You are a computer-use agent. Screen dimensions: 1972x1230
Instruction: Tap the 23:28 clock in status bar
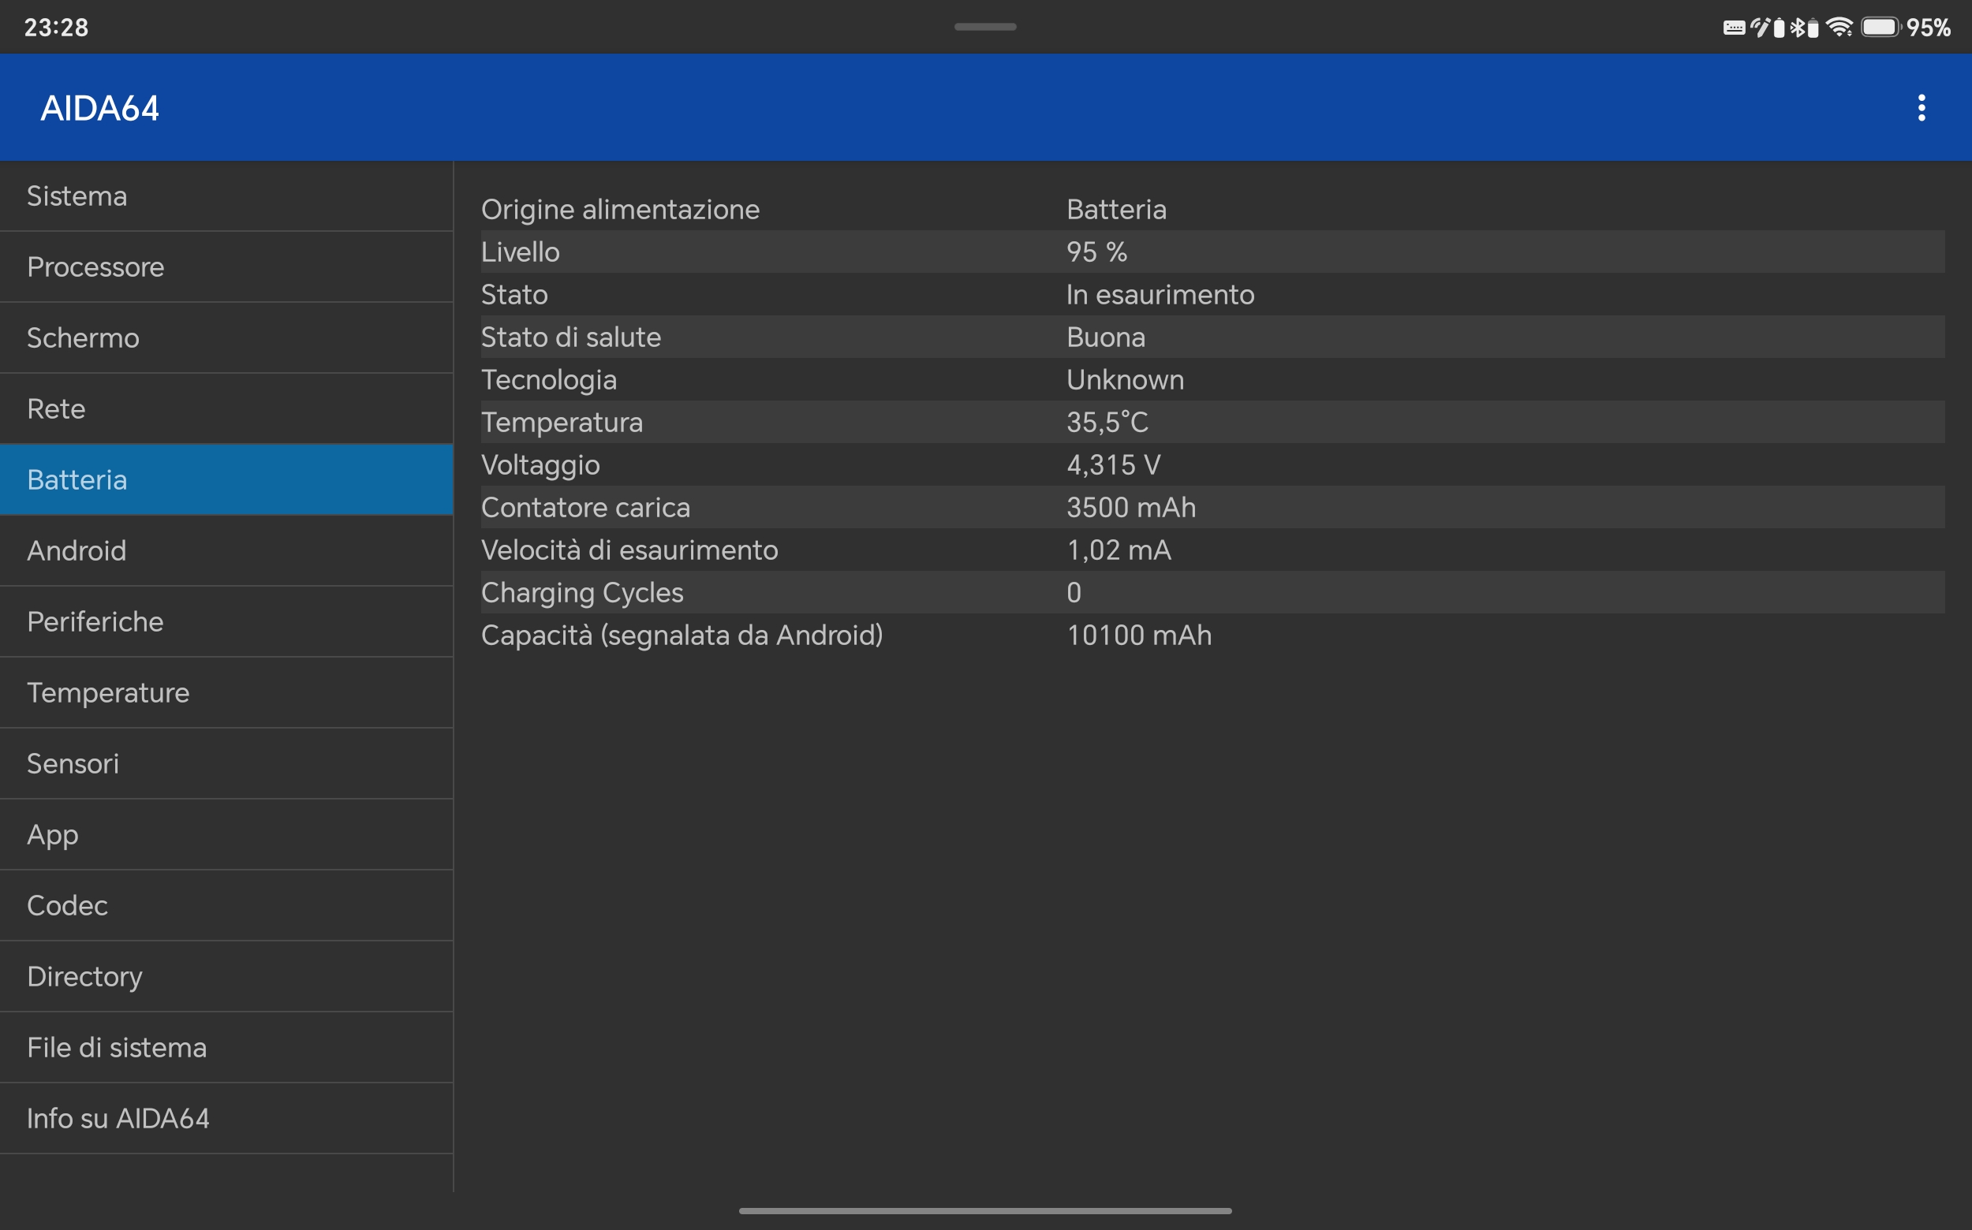(56, 28)
